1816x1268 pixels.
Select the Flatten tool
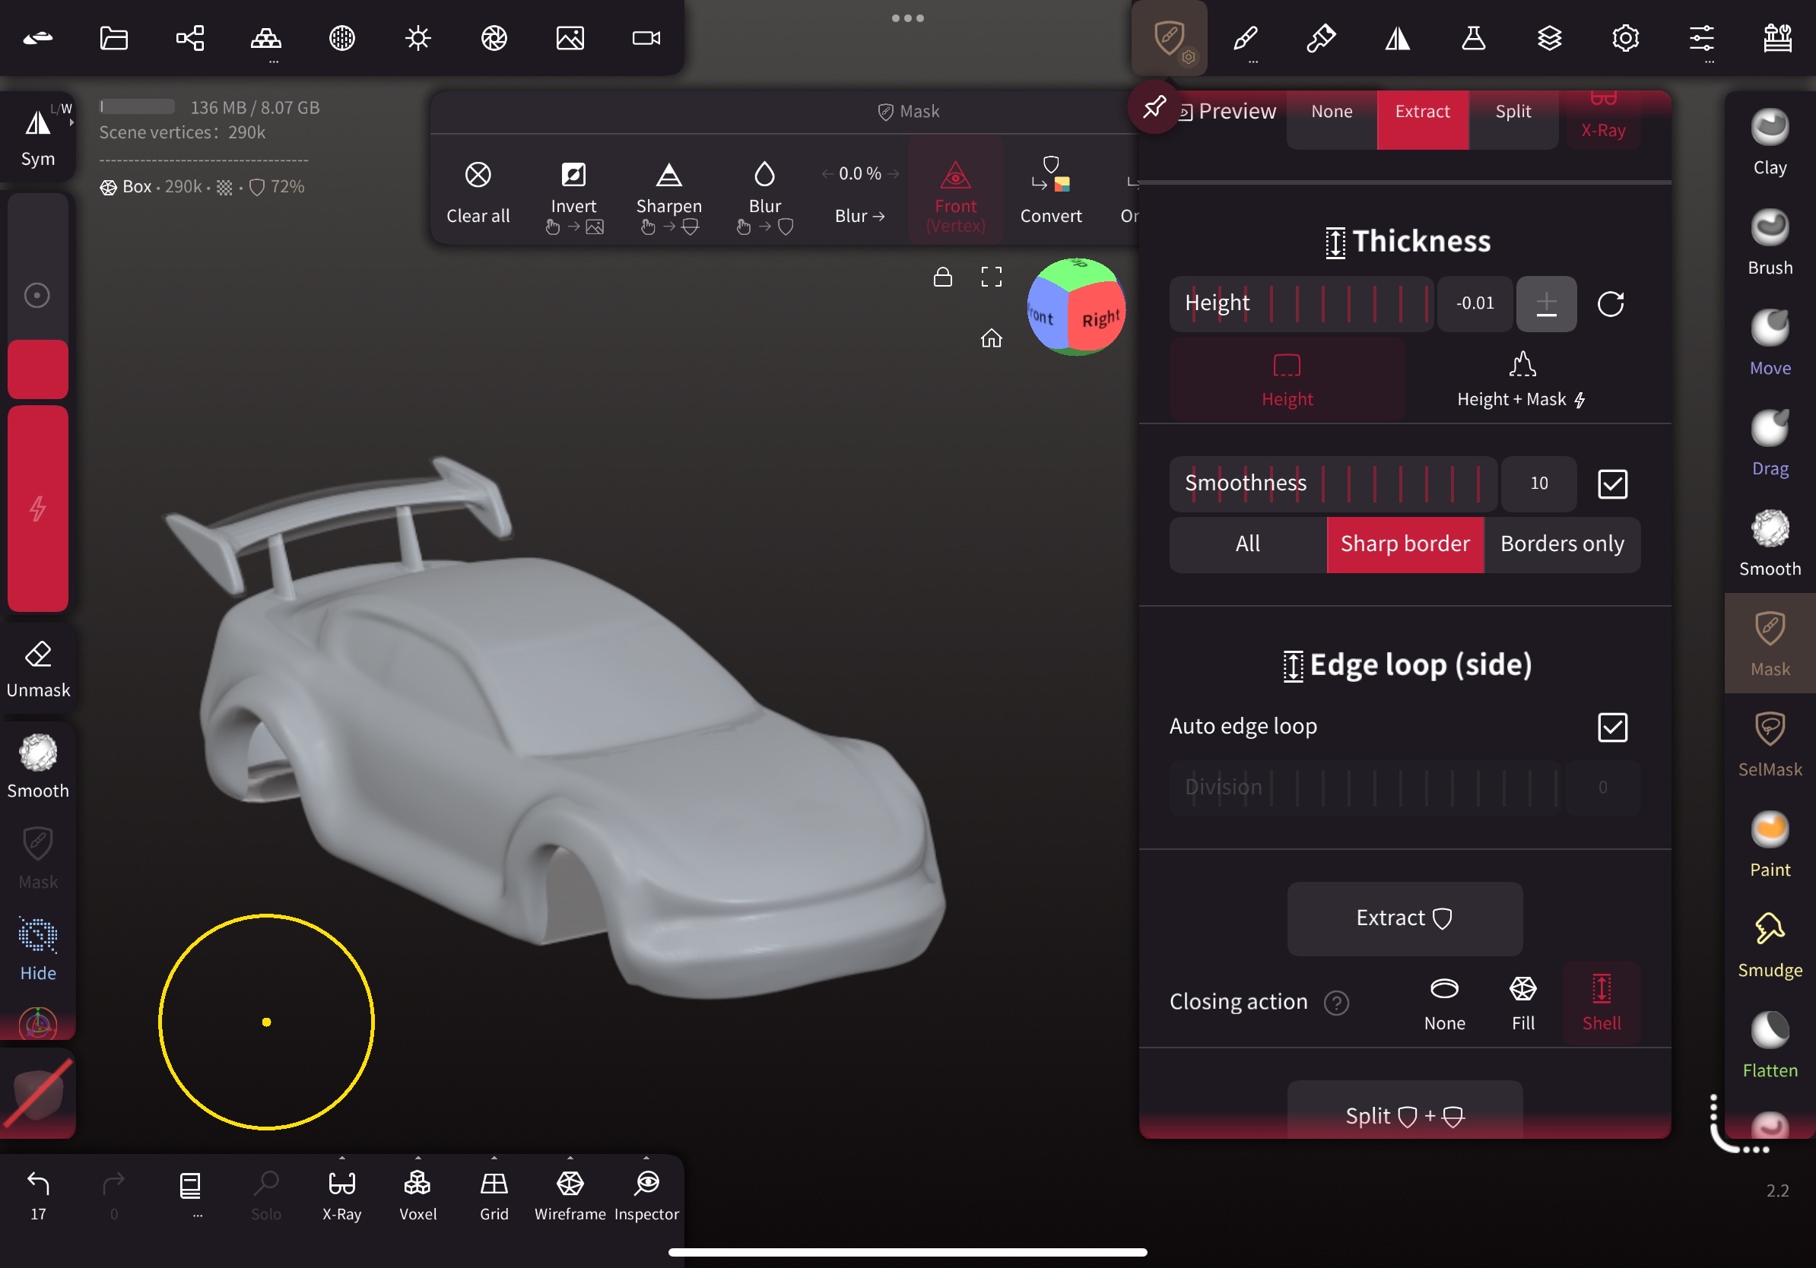tap(1770, 1046)
